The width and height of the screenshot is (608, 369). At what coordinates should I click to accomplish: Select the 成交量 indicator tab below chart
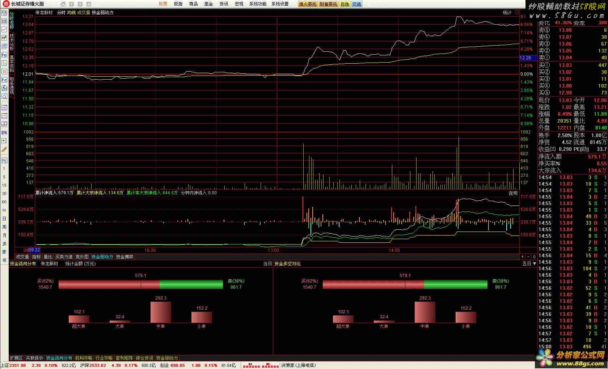coord(22,257)
